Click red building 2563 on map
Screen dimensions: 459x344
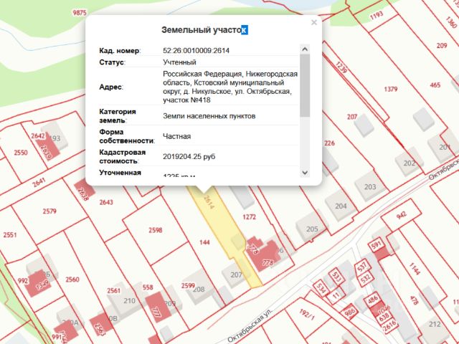tap(101, 325)
